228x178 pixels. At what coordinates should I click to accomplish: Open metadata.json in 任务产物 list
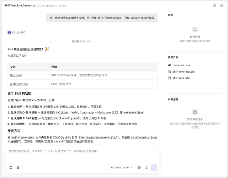point(181,65)
